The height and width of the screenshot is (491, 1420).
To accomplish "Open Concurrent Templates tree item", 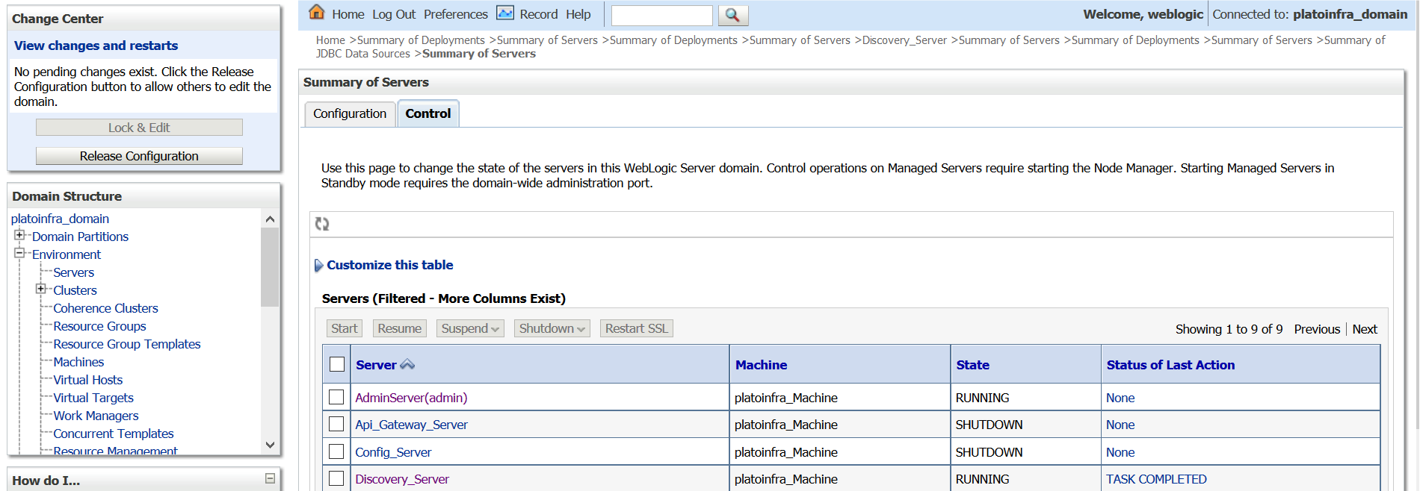I will coord(114,434).
